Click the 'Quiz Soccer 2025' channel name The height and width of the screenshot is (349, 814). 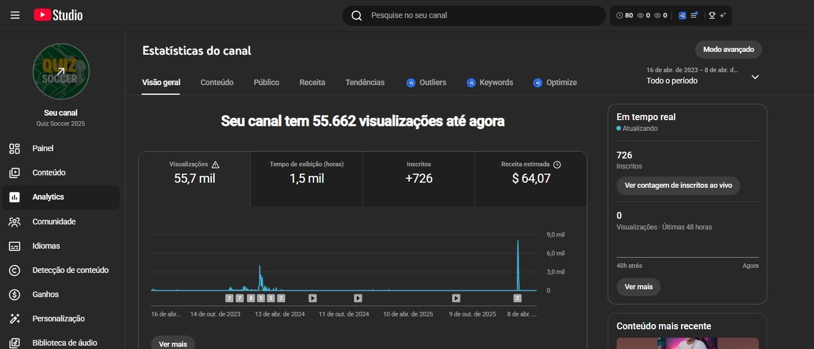pos(61,123)
